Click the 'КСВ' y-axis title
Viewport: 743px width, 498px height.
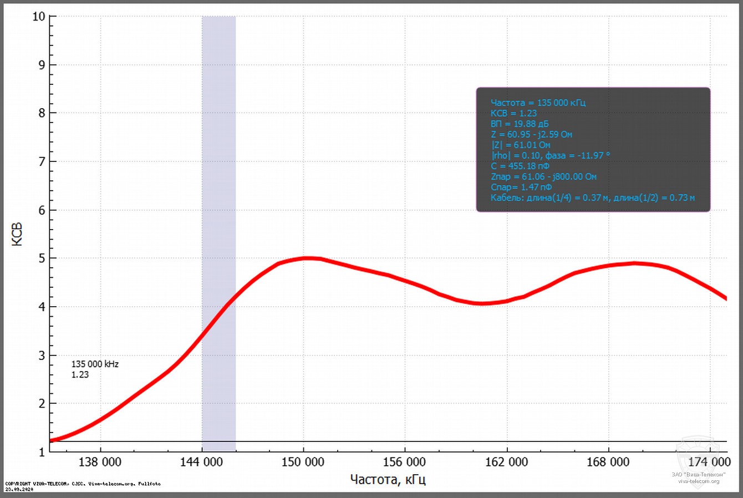click(18, 234)
